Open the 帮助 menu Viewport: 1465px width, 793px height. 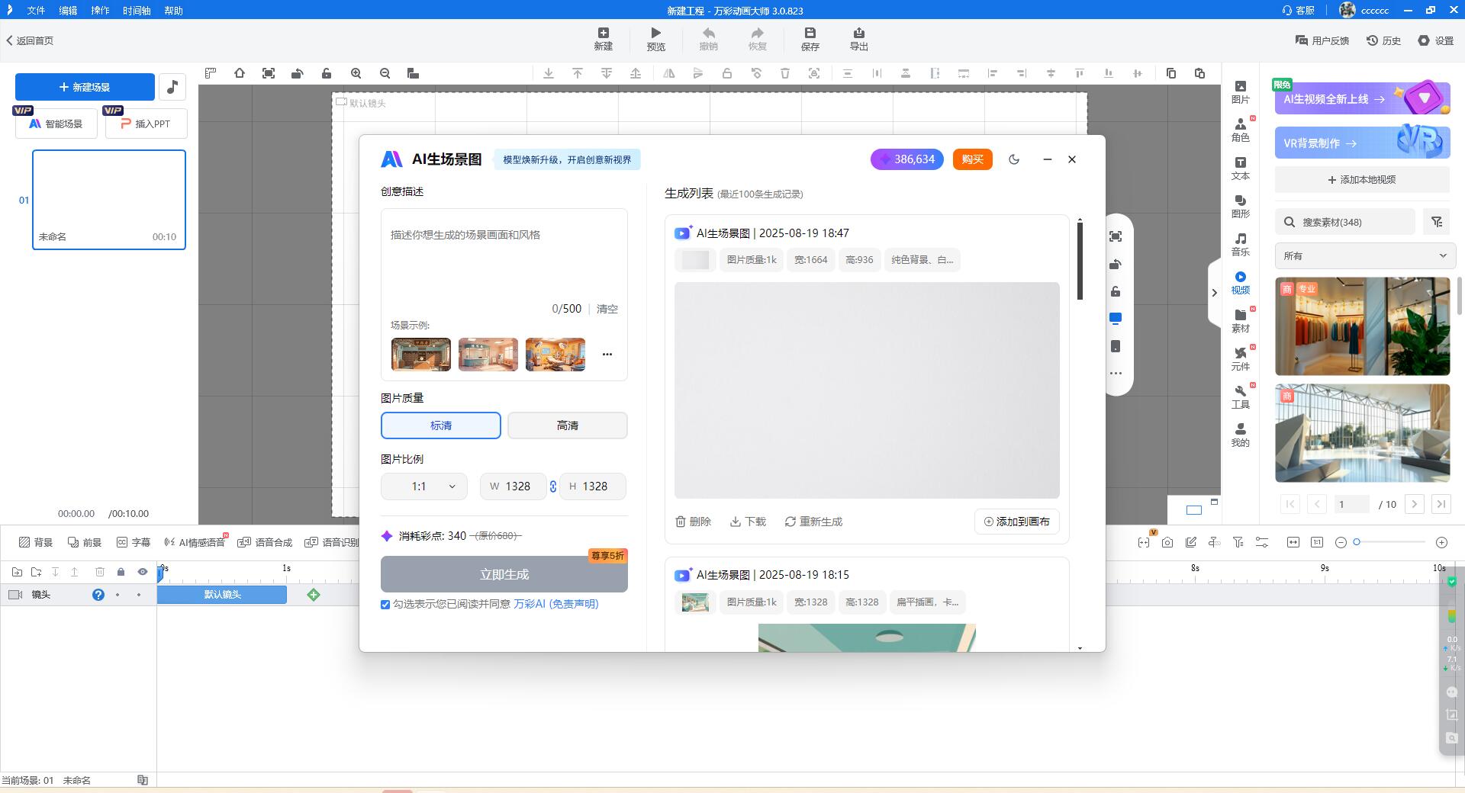(x=173, y=11)
